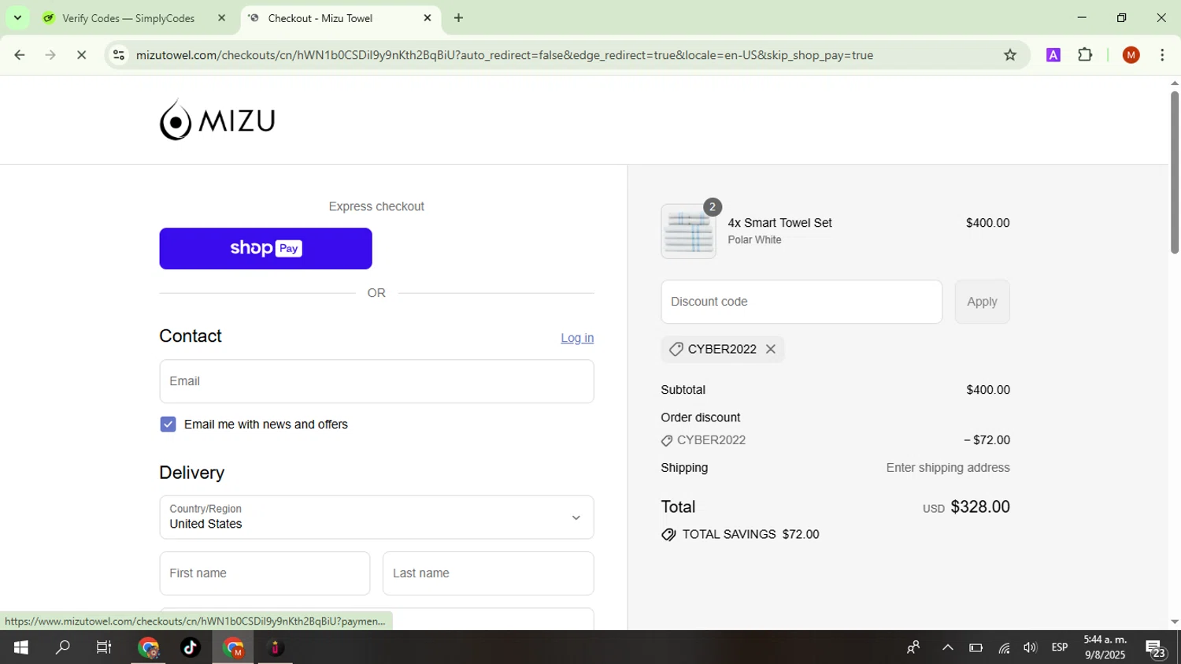This screenshot has height=664, width=1181.
Task: Open the clock and date flyout
Action: coord(1105,647)
